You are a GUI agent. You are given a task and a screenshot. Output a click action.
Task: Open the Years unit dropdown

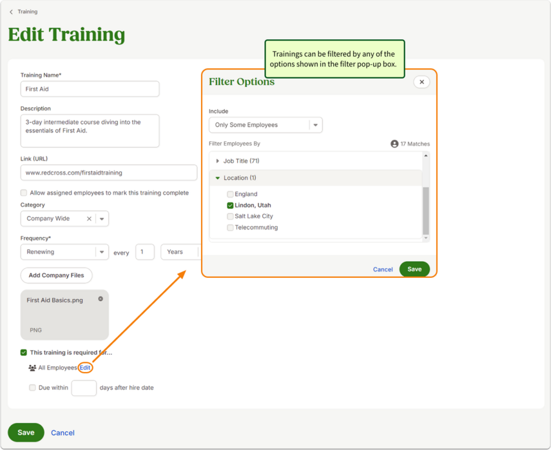180,252
